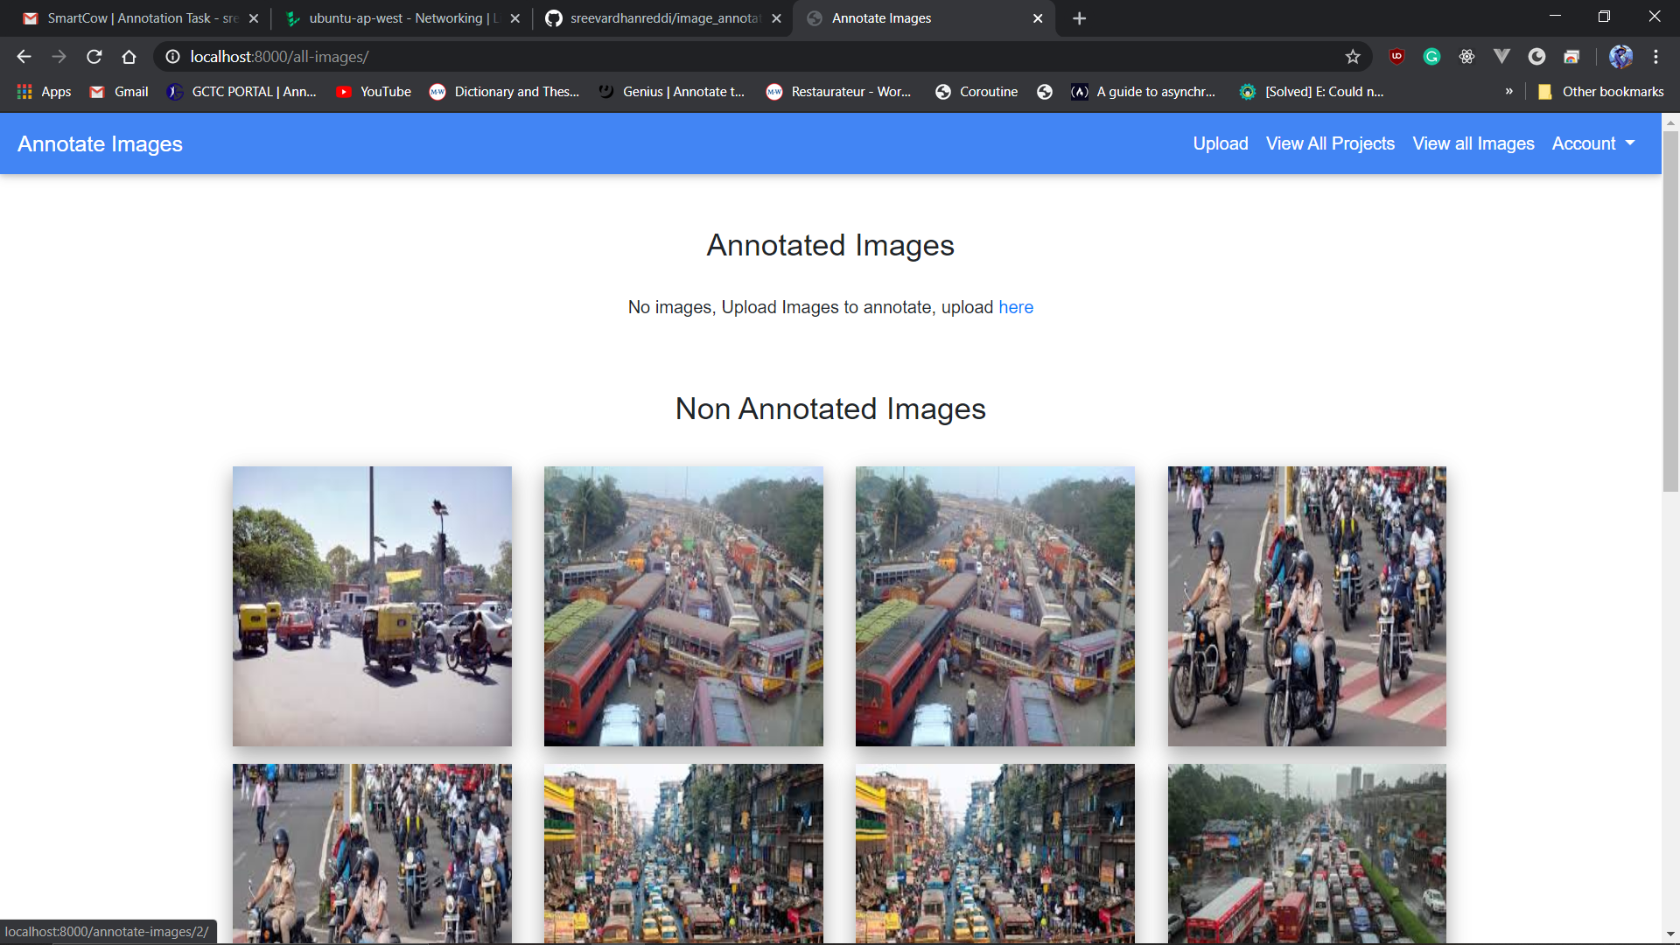Click the browser back arrow

(x=24, y=57)
